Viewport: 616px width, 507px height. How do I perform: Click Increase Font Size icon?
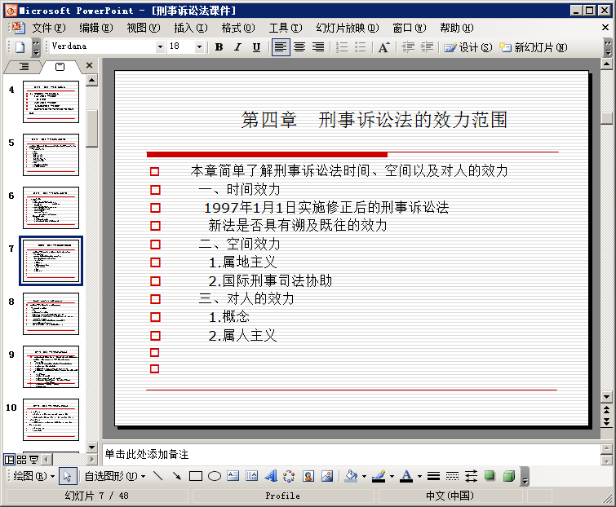pyautogui.click(x=383, y=47)
